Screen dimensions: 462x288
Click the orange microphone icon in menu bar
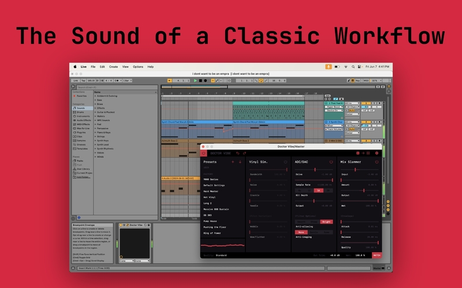click(328, 67)
